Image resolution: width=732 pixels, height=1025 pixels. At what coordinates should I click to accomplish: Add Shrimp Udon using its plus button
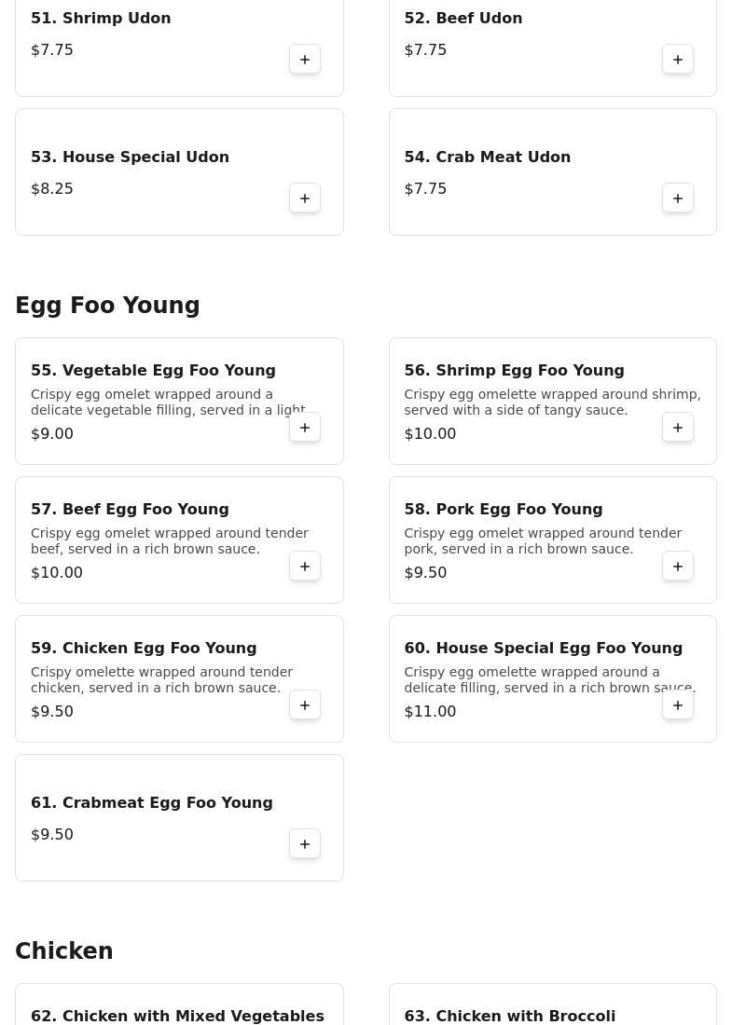[305, 60]
